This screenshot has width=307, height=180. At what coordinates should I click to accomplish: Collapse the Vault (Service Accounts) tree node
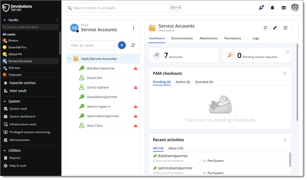[69, 59]
